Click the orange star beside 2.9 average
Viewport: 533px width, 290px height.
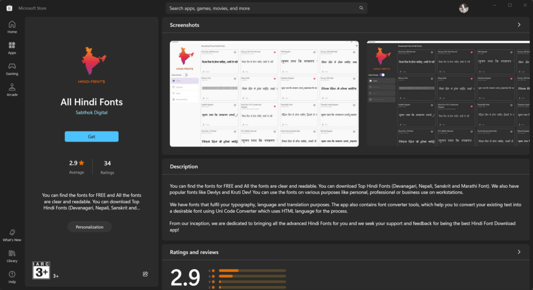tap(82, 163)
